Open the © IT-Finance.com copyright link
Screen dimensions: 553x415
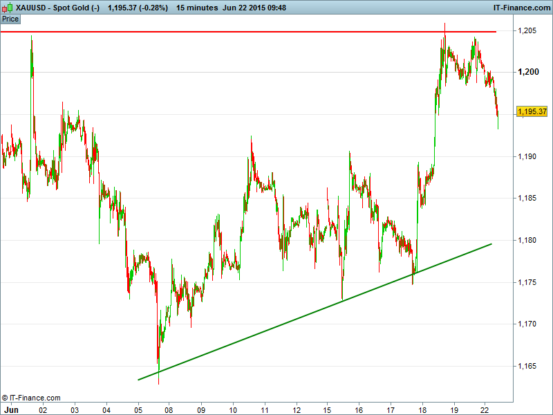click(31, 398)
